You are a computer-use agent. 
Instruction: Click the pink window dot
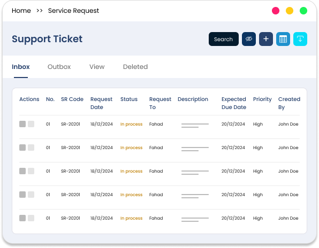click(x=276, y=11)
